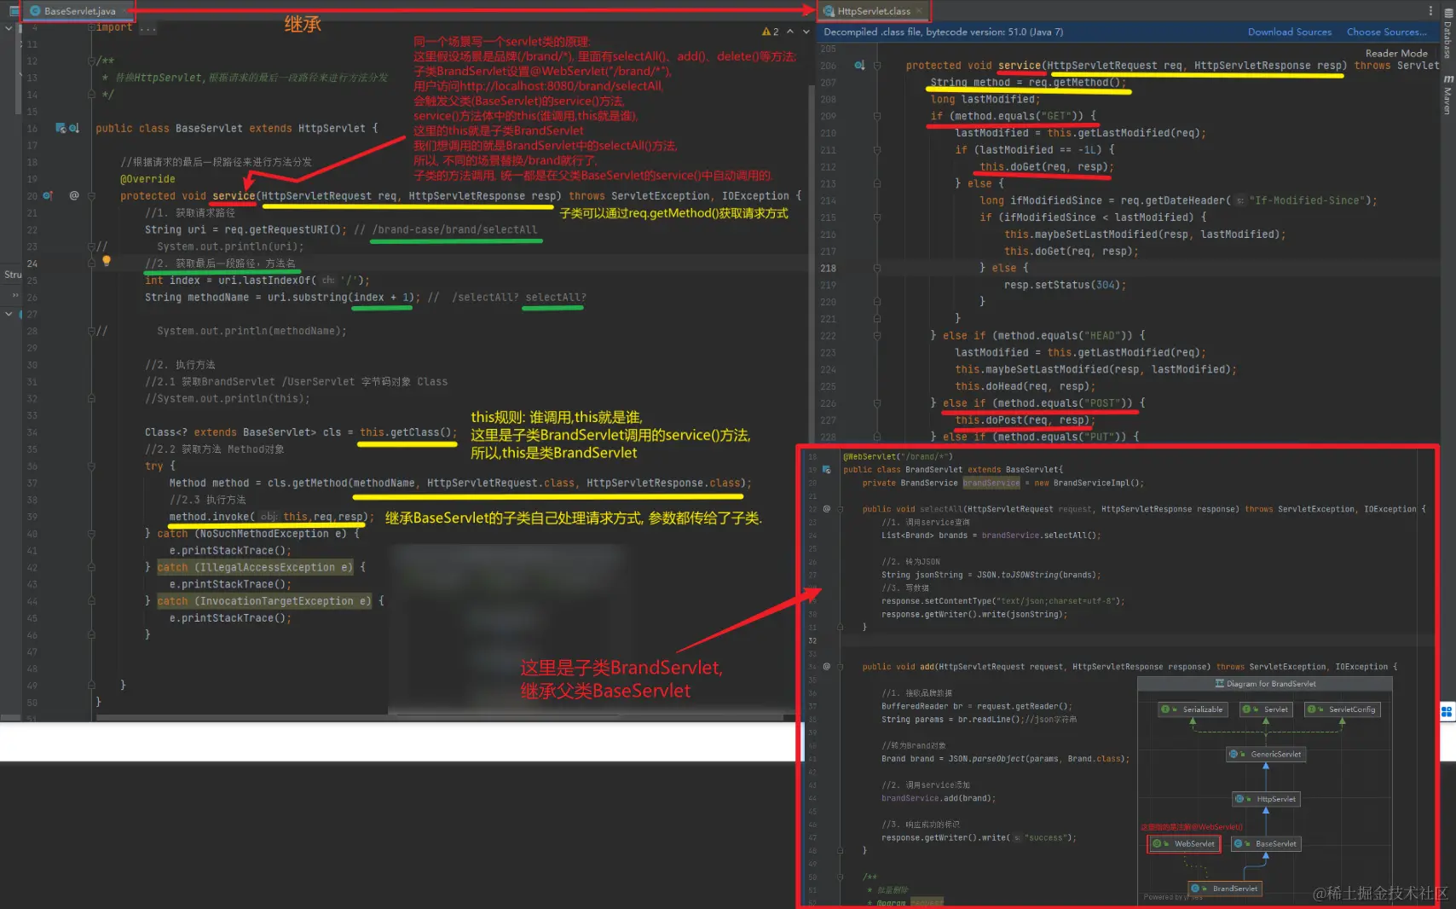Click the folded import ellipsis placeholder
Viewport: 1456px width, 909px height.
click(x=148, y=28)
